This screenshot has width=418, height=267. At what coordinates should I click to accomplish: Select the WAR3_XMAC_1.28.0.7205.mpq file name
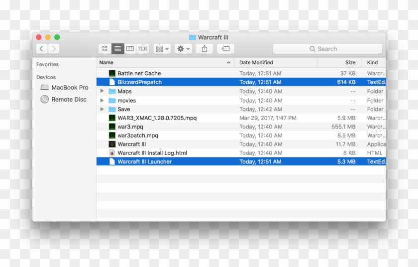(x=157, y=118)
